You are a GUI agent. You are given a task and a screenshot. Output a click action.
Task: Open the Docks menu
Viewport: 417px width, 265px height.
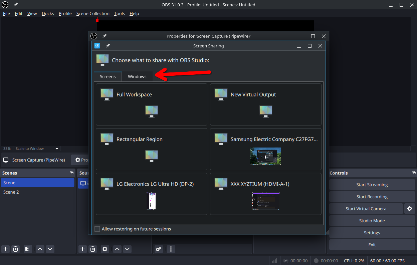[x=48, y=14]
